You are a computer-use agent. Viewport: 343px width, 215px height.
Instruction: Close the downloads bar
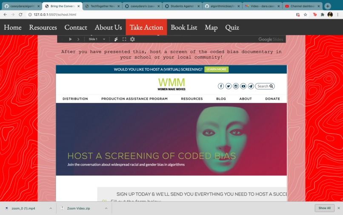(339, 208)
